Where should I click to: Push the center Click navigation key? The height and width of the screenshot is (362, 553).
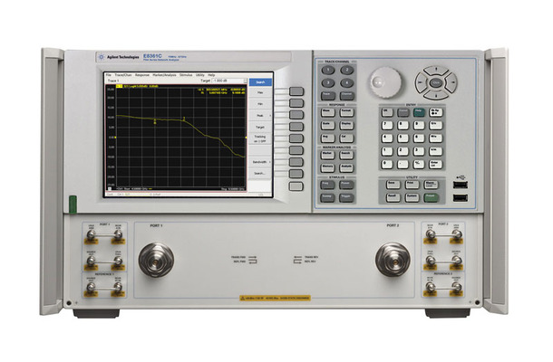tap(436, 82)
